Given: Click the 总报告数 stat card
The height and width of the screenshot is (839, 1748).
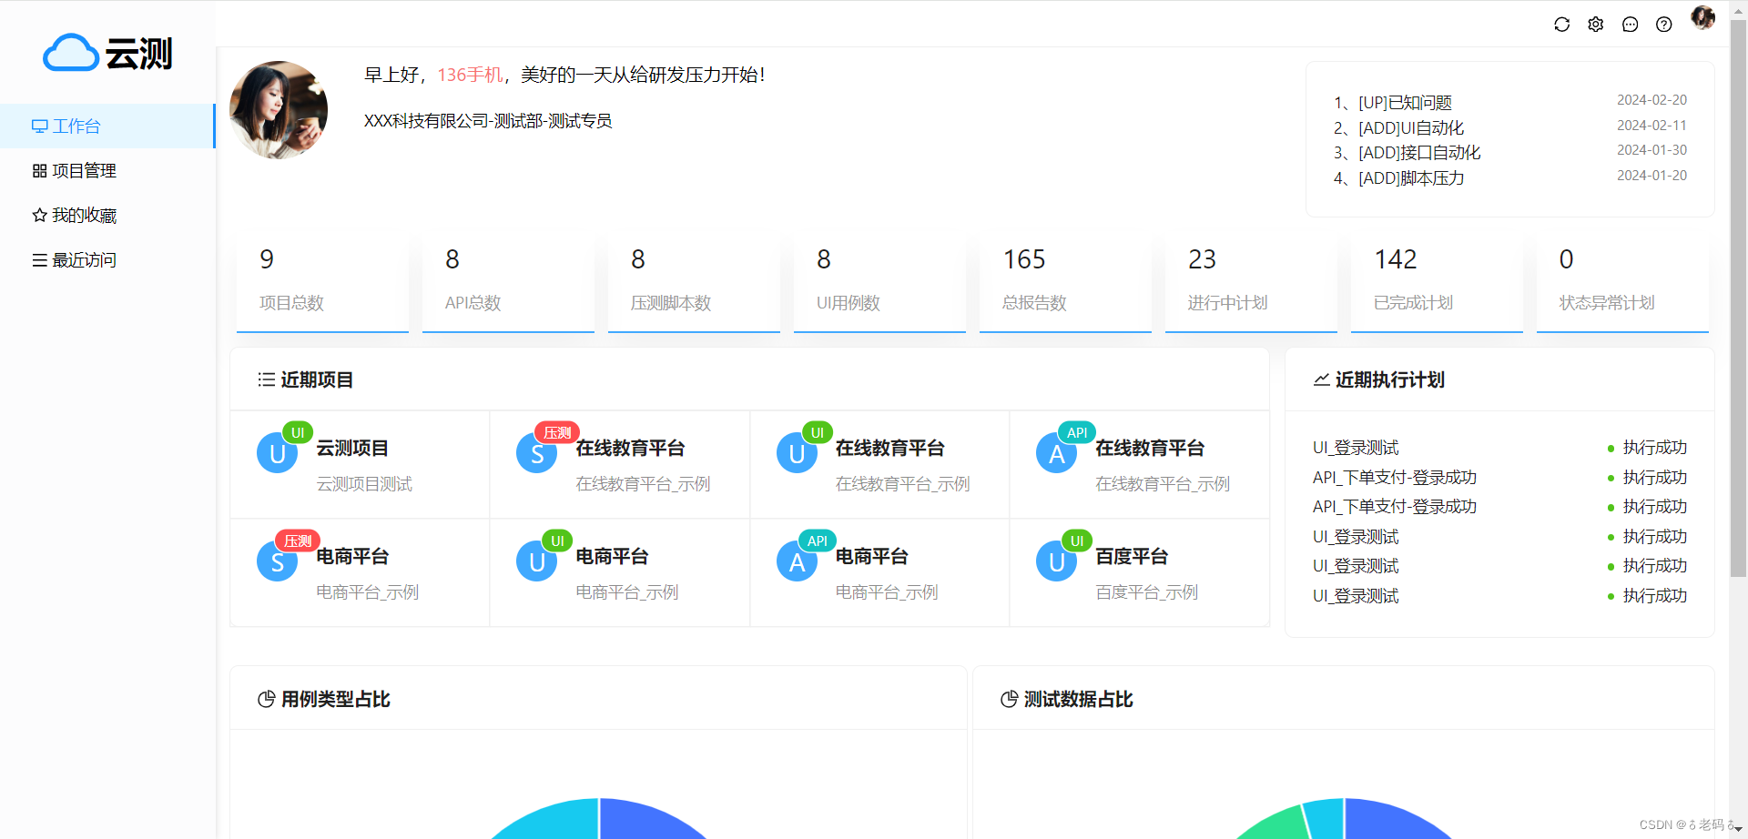Looking at the screenshot, I should 1065,283.
